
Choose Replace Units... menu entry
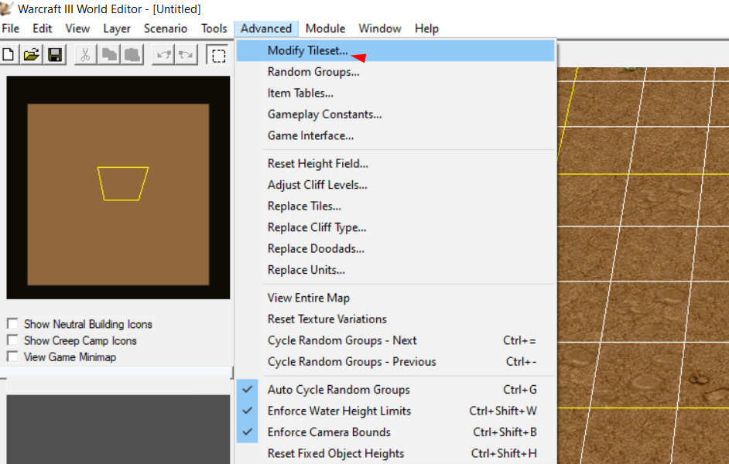(395, 270)
